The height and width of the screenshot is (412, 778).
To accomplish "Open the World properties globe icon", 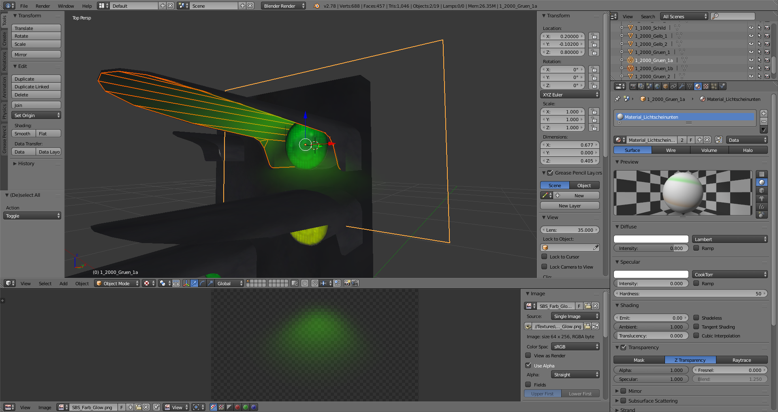I will (657, 86).
